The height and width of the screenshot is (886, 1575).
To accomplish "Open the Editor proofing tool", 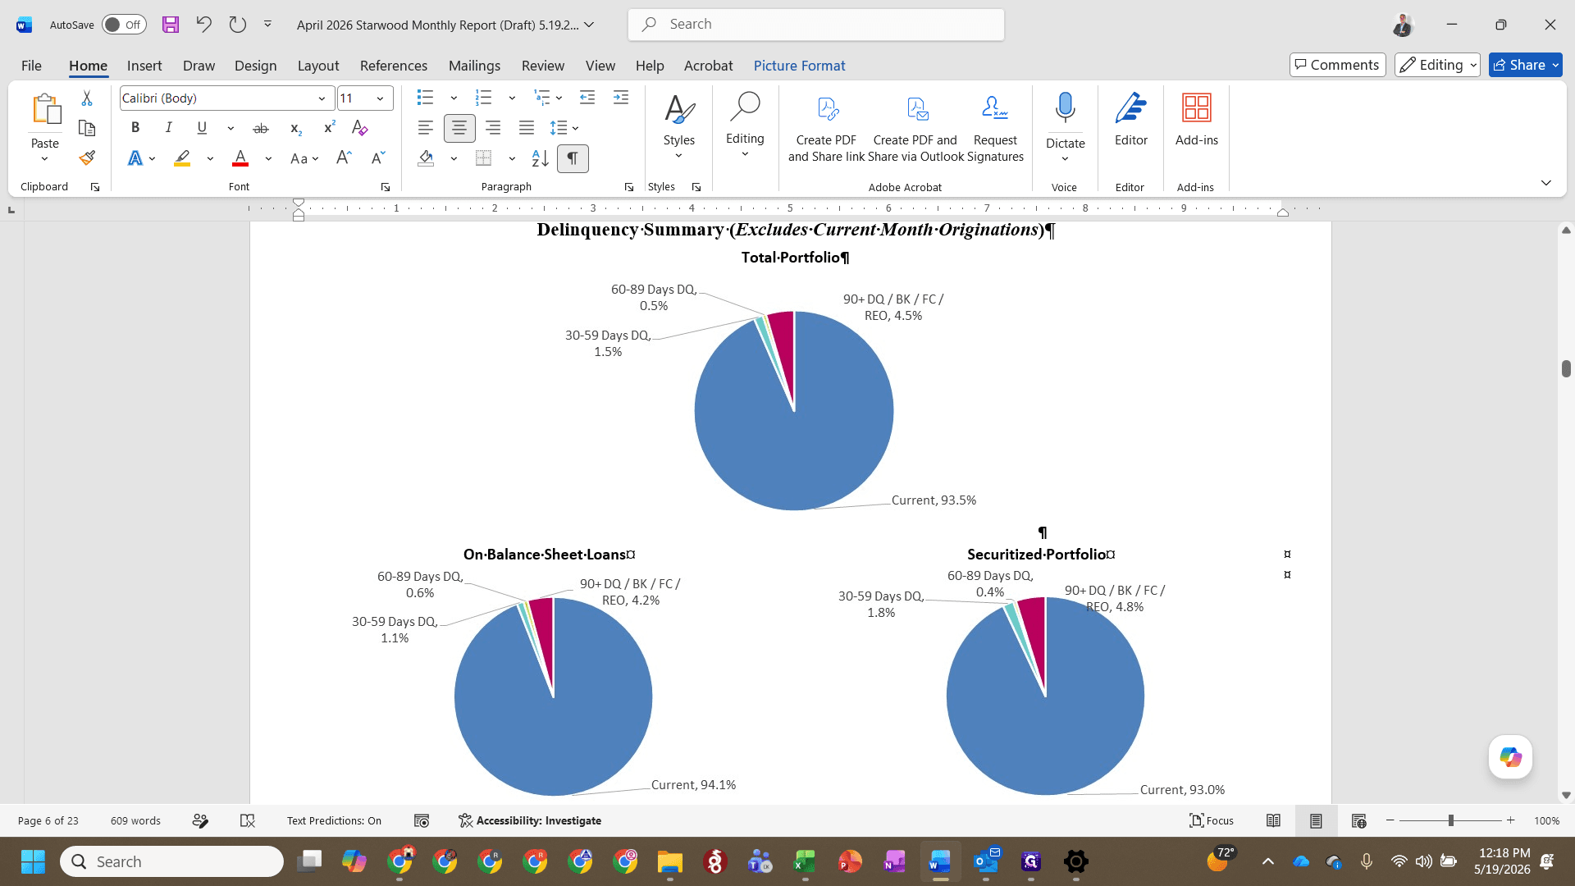I will tap(1130, 120).
